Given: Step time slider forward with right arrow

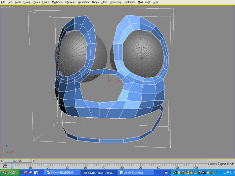Looking at the screenshot, I should [x=34, y=161].
